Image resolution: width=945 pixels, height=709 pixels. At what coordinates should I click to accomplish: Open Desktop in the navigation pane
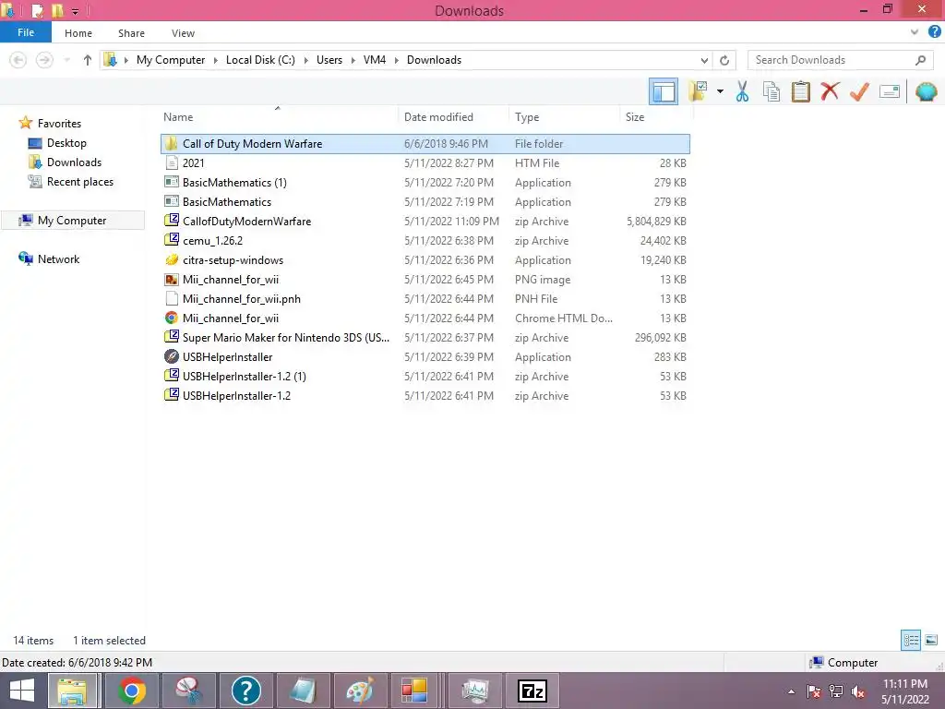coord(66,143)
